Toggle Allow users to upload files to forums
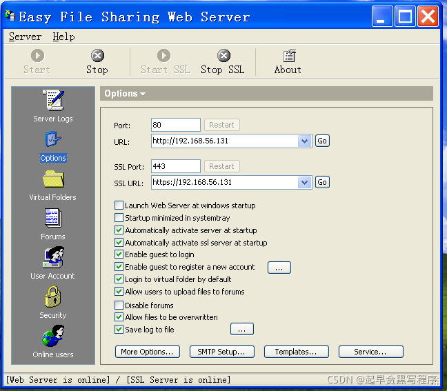Screen dimensions: 447x391 pos(119,292)
